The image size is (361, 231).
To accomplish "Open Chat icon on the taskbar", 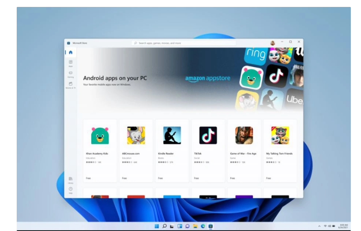I will [x=187, y=226].
